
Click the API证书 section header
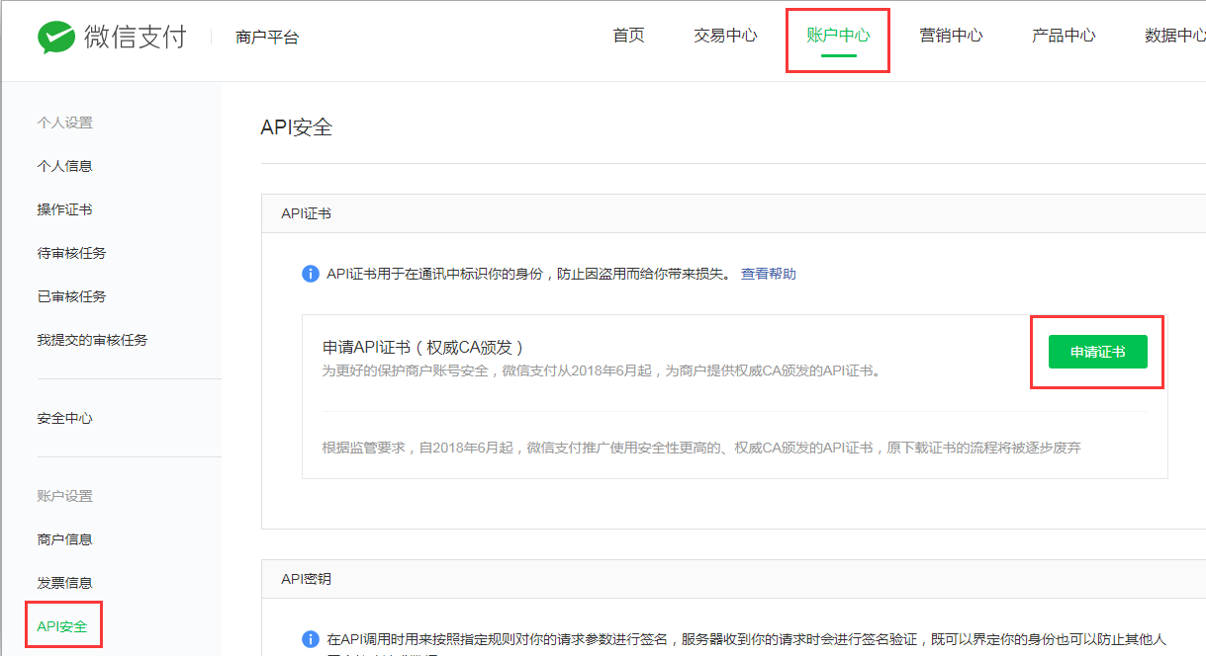[x=306, y=213]
